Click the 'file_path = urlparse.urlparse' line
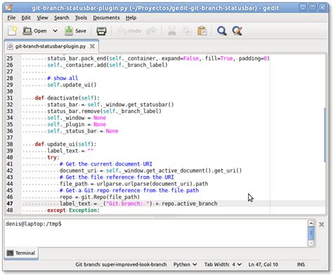This screenshot has height=275, width=333. click(x=134, y=184)
